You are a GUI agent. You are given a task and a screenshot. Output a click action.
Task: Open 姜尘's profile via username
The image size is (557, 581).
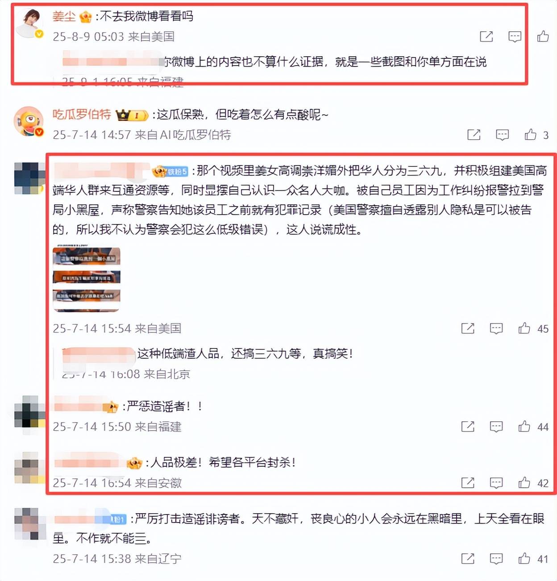(x=64, y=17)
